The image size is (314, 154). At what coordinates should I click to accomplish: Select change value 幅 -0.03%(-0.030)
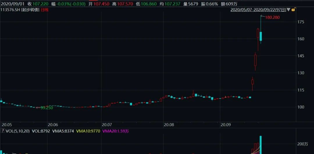click(x=68, y=4)
